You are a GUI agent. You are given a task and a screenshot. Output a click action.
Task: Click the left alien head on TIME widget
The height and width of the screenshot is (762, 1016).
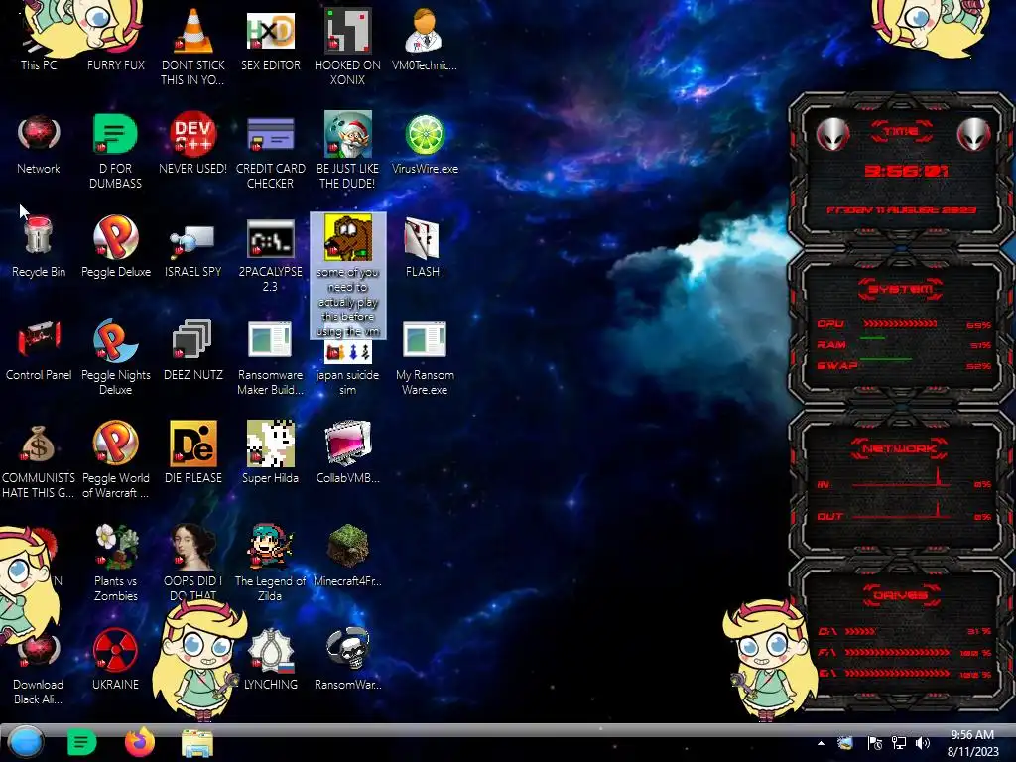pyautogui.click(x=832, y=135)
